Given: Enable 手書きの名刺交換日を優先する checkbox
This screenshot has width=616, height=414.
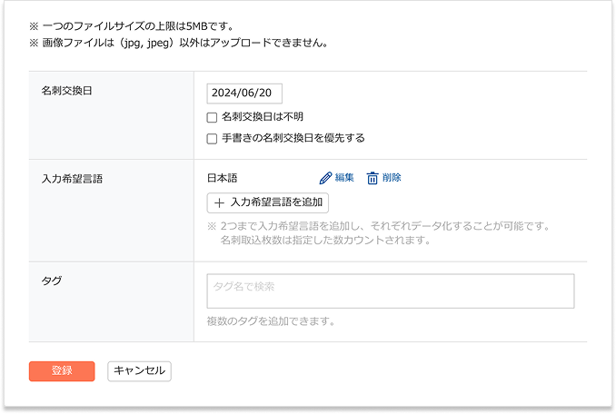Looking at the screenshot, I should point(212,139).
